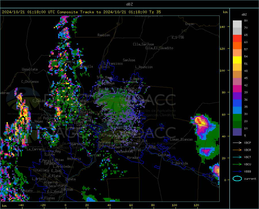Click the L_Vegas map label
Screen dimensions: 259x209
click(37, 121)
